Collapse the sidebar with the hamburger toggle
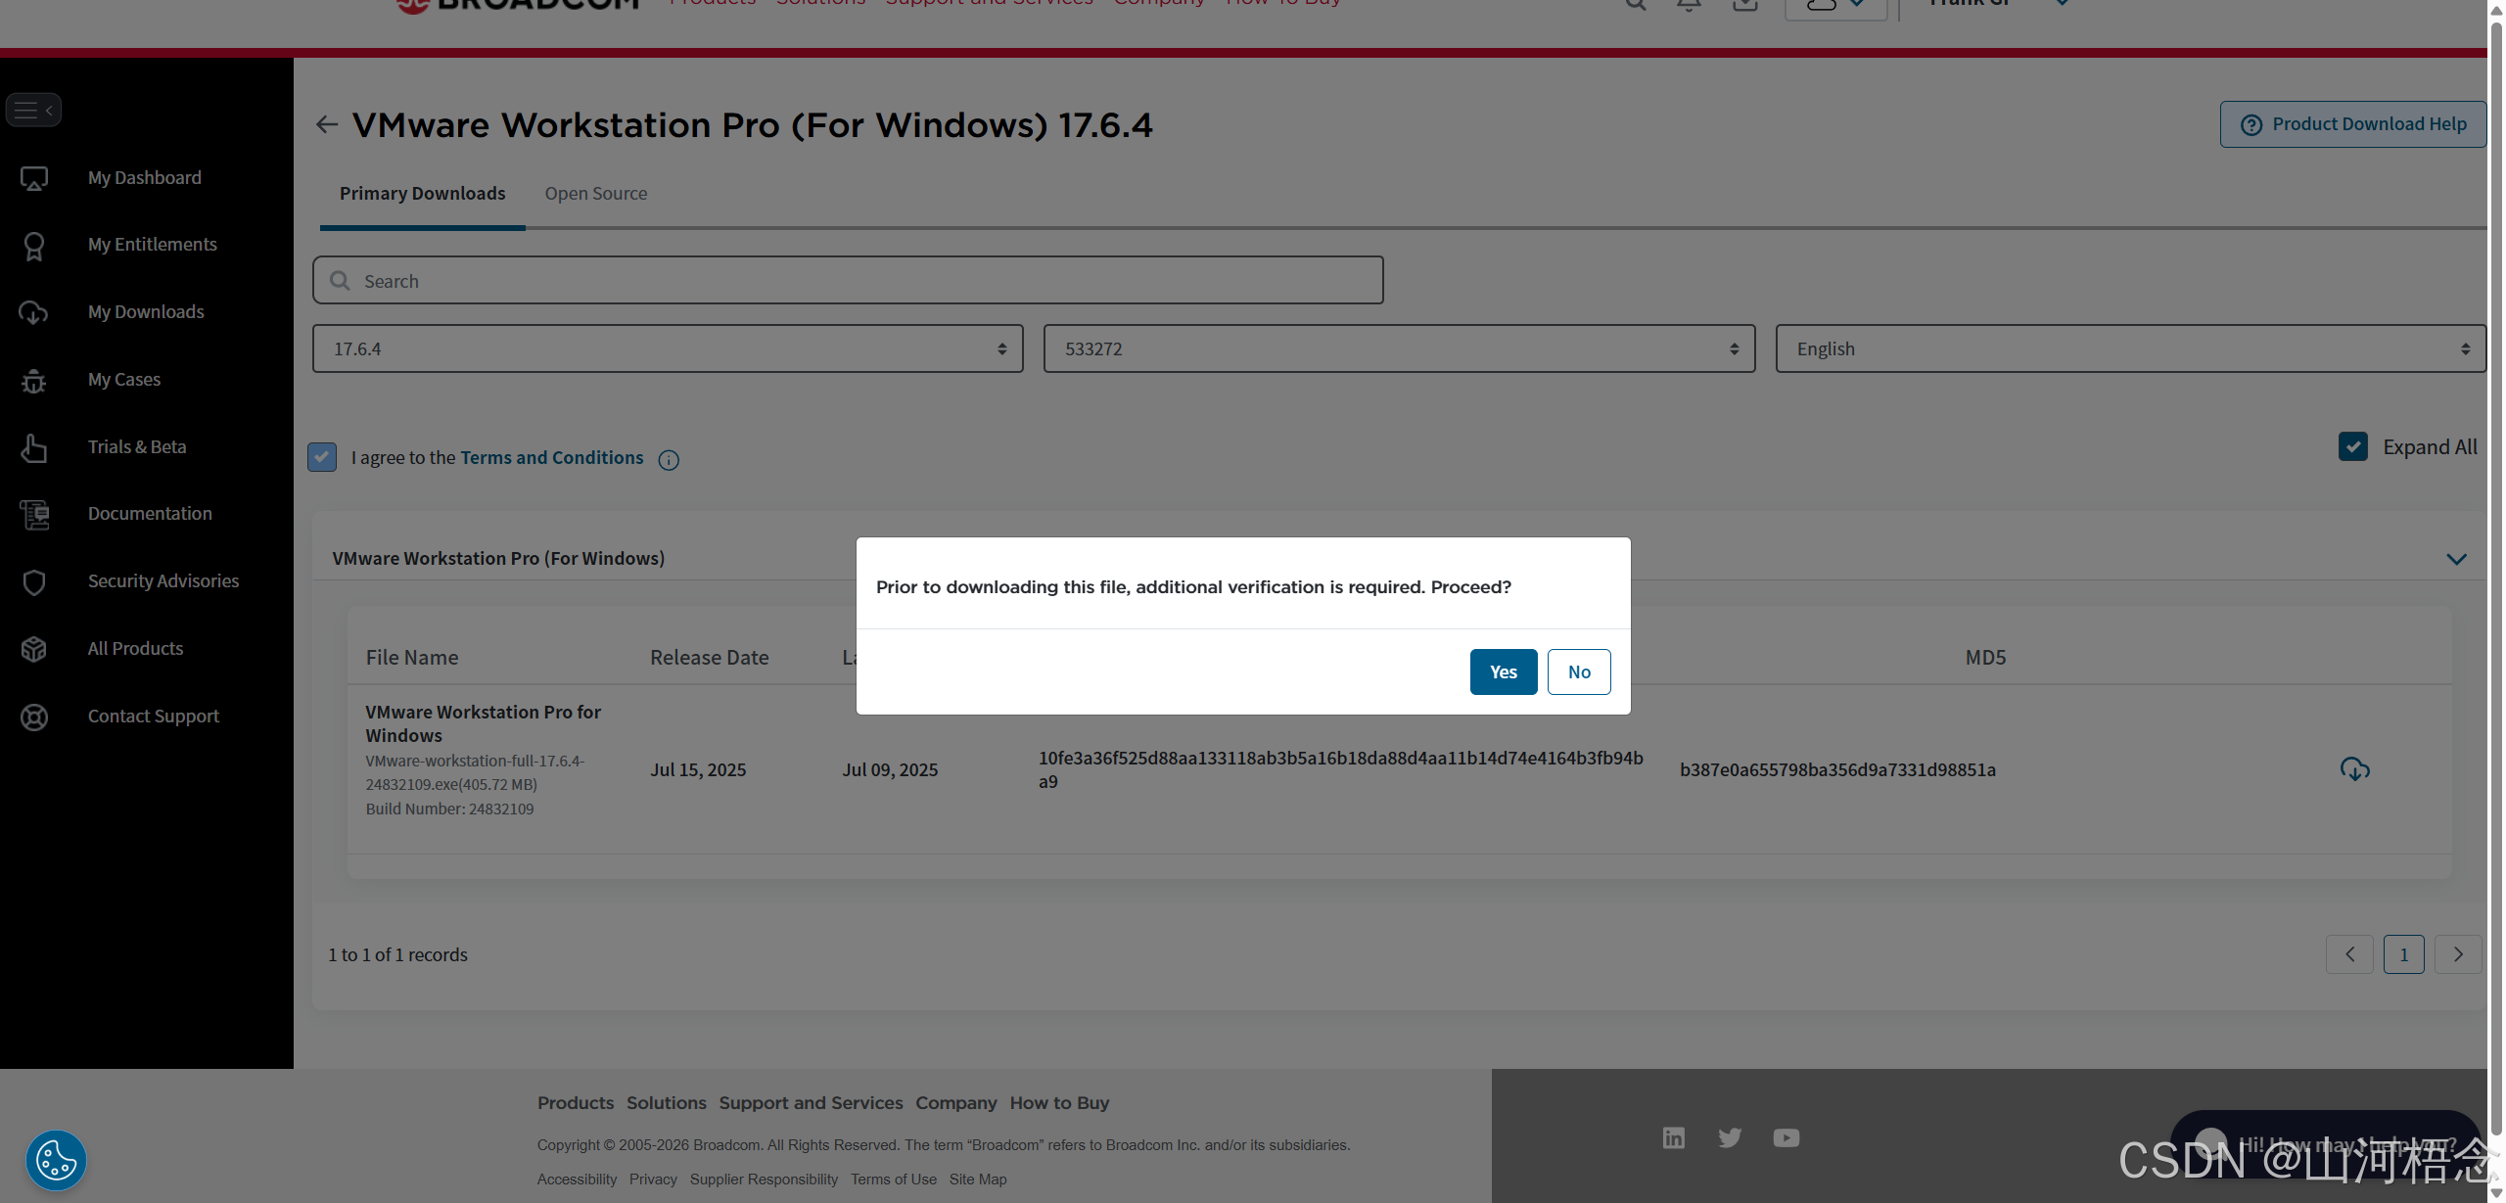The height and width of the screenshot is (1203, 2506). [x=33, y=110]
